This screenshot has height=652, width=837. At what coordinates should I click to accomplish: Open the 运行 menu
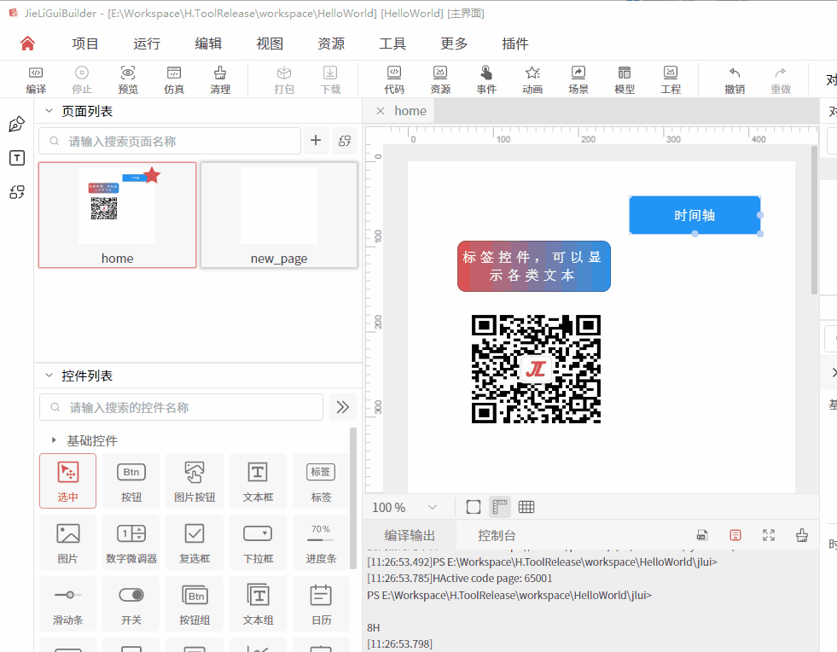(x=147, y=44)
